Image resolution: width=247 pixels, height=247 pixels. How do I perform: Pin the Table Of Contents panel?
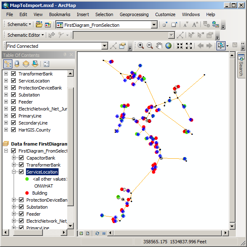tap(65, 55)
